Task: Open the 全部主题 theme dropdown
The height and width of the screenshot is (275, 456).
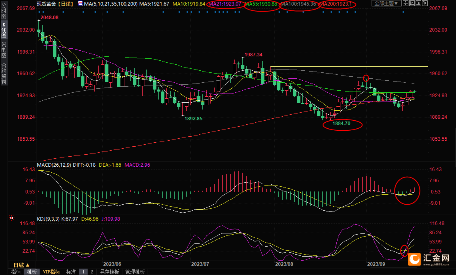Action: pyautogui.click(x=386, y=4)
